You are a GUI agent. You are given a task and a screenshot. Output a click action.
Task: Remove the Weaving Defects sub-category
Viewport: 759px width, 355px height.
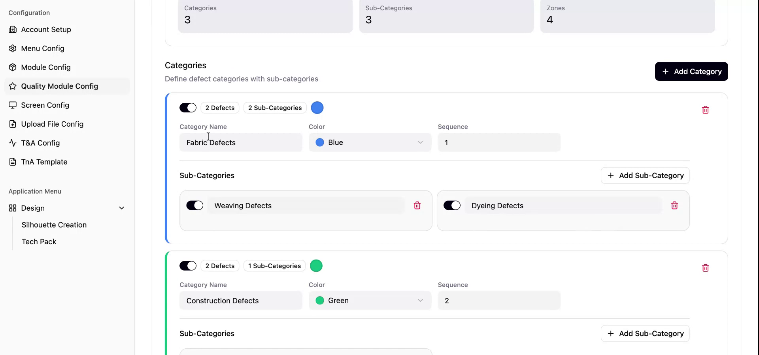[417, 206]
